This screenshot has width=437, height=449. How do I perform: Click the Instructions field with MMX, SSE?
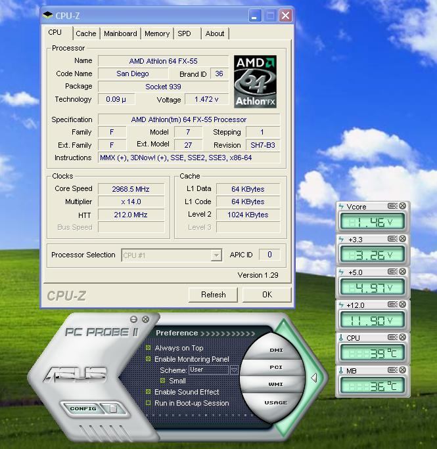point(189,158)
